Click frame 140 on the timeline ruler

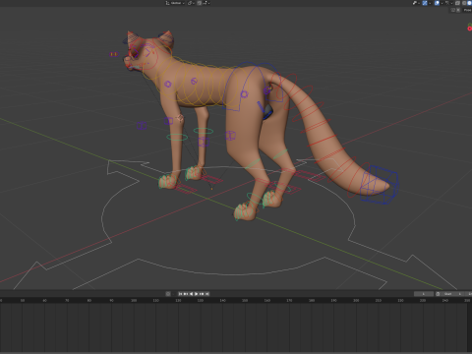222,300
